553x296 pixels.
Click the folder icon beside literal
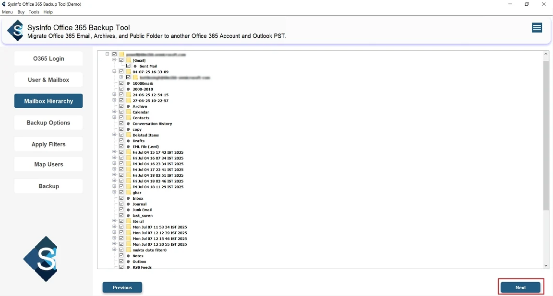pyautogui.click(x=128, y=221)
